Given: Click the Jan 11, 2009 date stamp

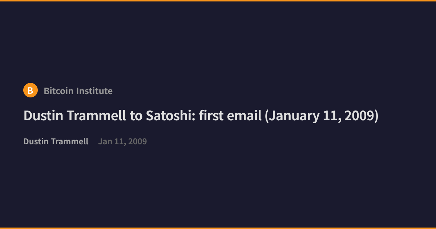Looking at the screenshot, I should (x=122, y=141).
